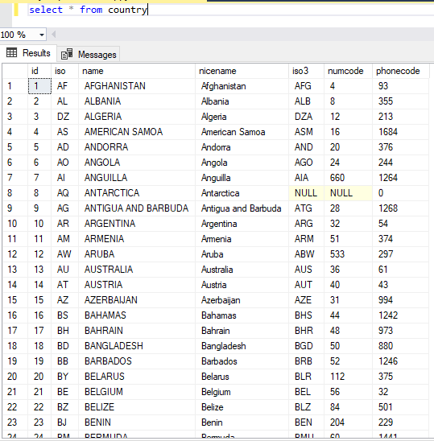The image size is (434, 441).
Task: Click phonecode 1268 cell
Action: pos(401,208)
